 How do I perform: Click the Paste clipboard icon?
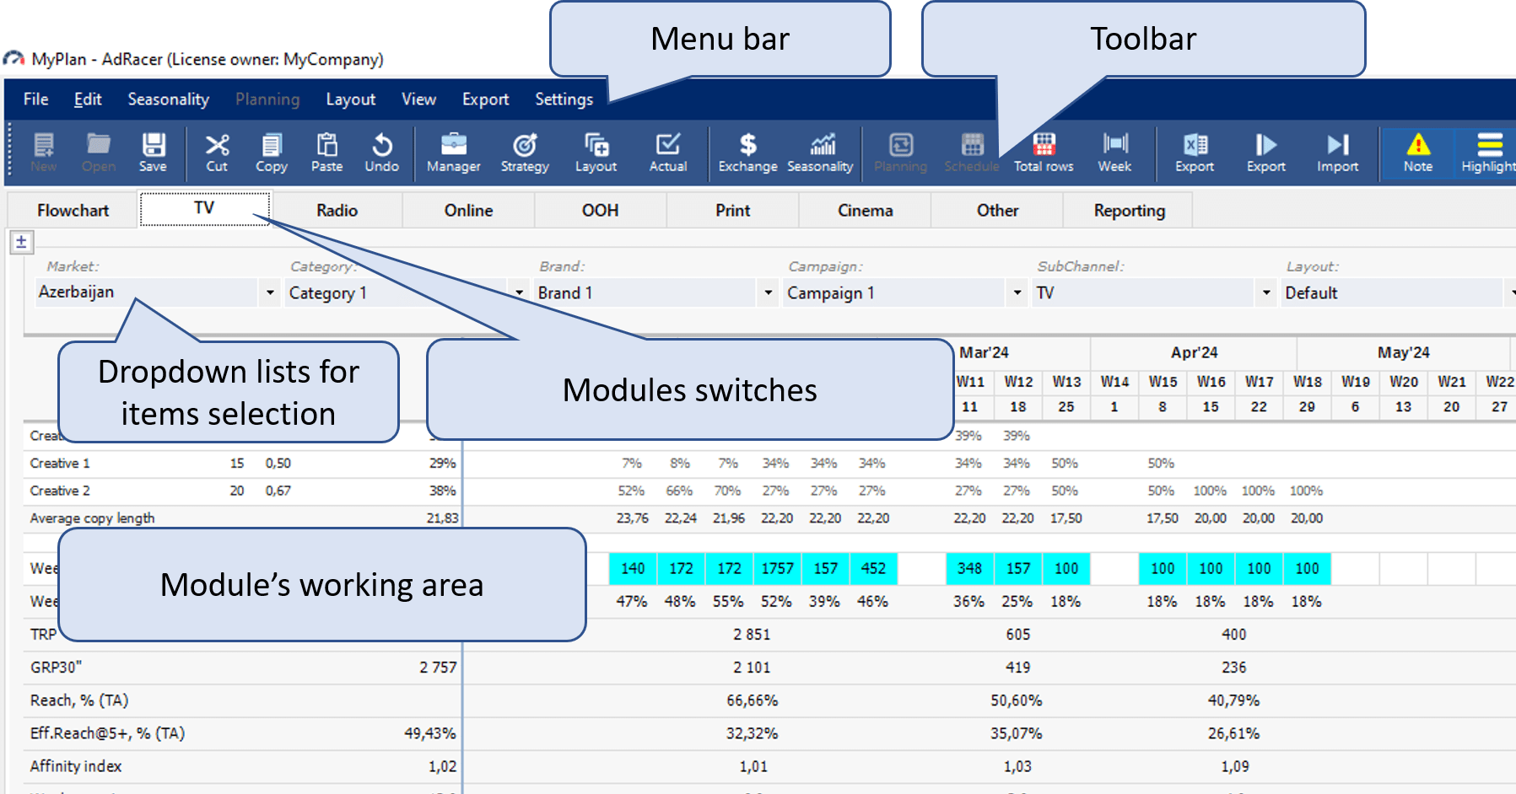(x=326, y=153)
